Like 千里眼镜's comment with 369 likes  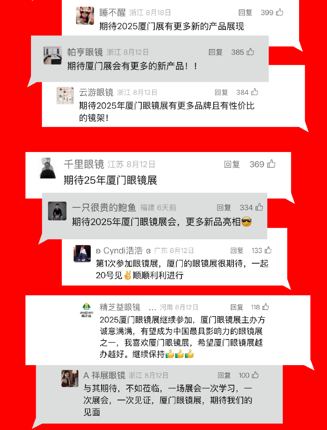click(271, 164)
